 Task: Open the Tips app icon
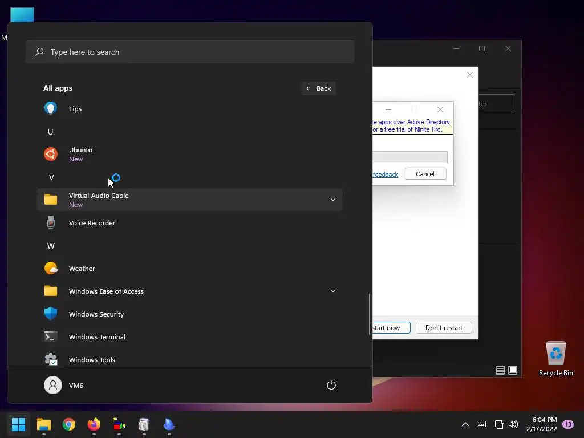(51, 109)
